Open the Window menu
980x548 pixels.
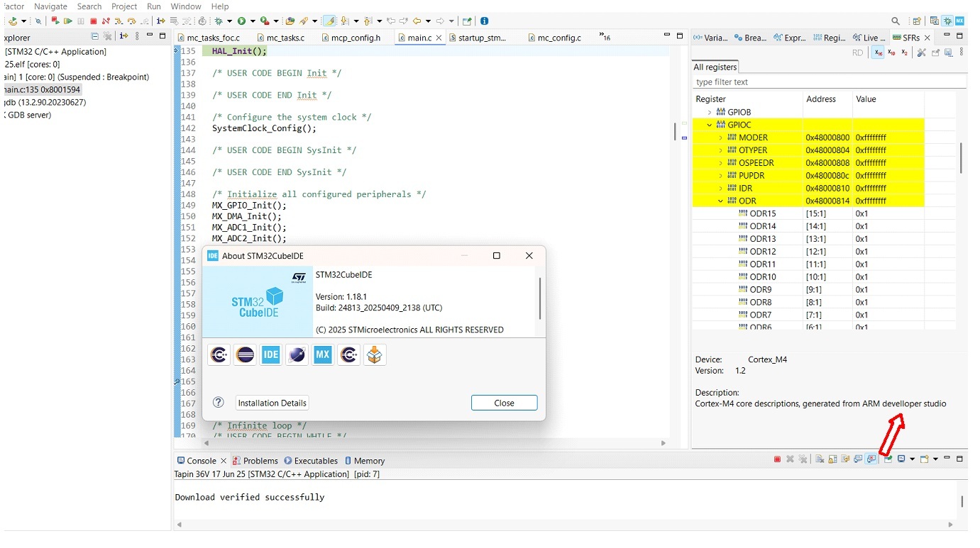[x=185, y=6]
